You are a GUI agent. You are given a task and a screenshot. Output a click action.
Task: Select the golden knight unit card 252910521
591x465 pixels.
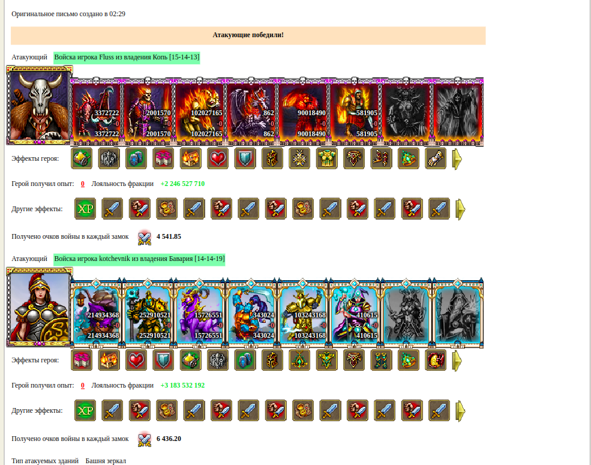pyautogui.click(x=148, y=313)
